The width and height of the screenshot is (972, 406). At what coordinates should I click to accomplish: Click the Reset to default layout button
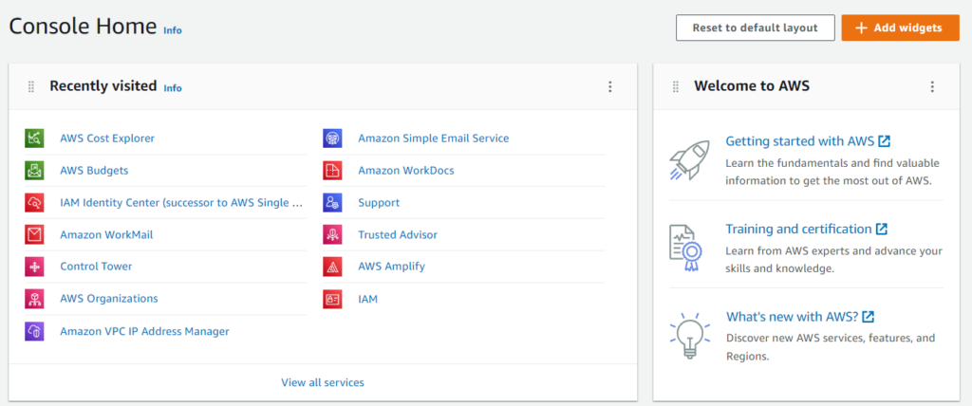pos(755,28)
